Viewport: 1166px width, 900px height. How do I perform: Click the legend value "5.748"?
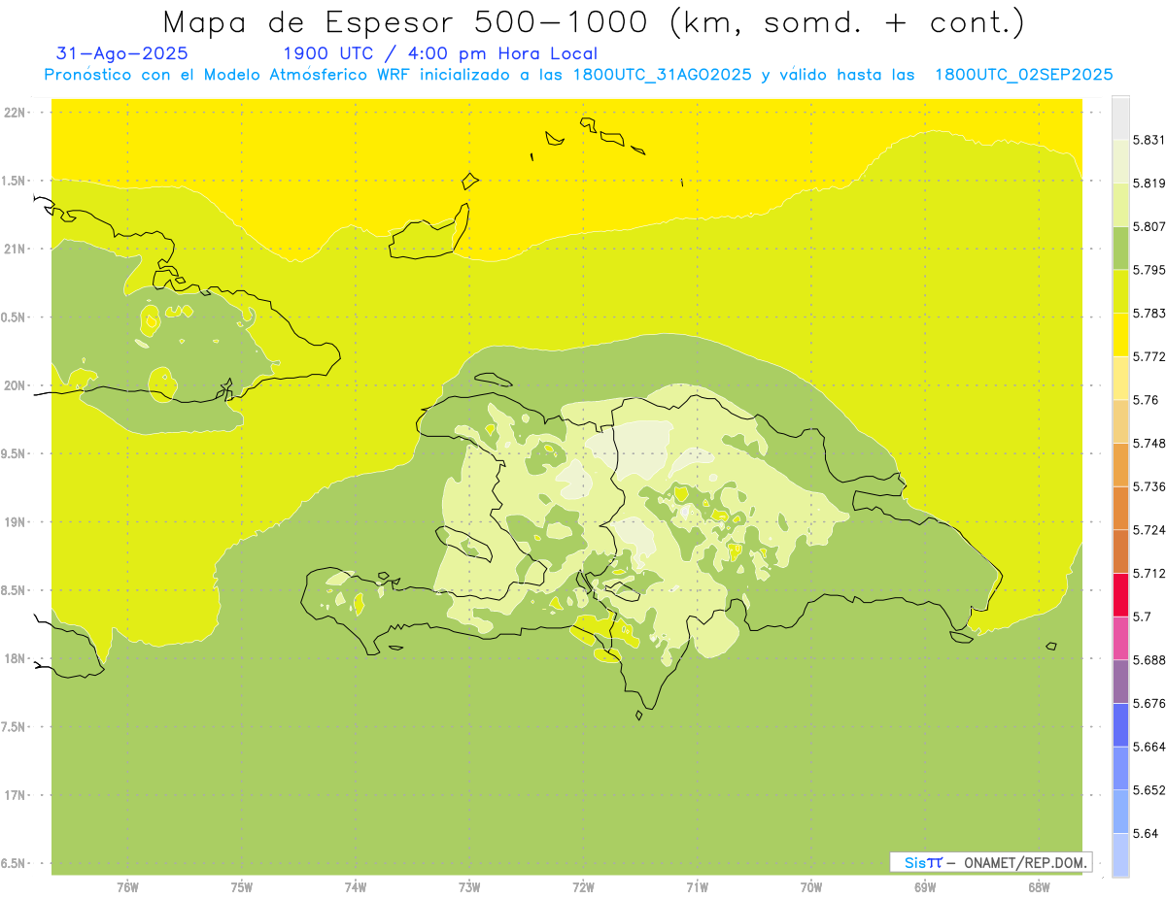1149,443
